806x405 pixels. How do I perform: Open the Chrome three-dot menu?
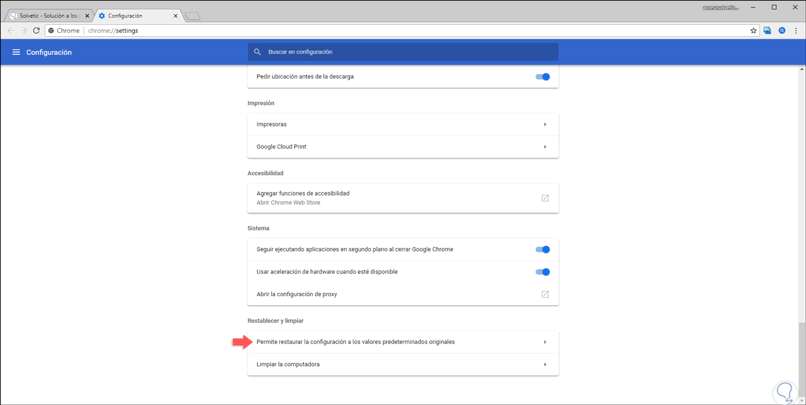point(796,31)
